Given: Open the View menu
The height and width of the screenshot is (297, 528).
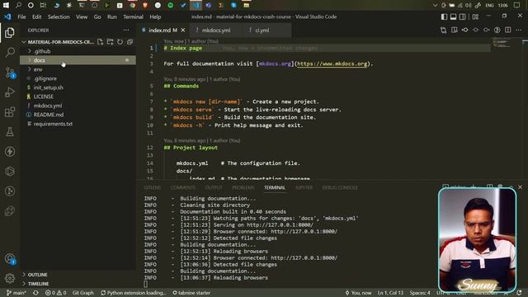Looking at the screenshot, I should pyautogui.click(x=82, y=16).
